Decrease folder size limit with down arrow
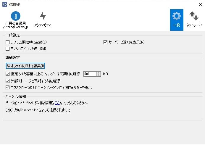The image size is (205, 145). (x=99, y=75)
